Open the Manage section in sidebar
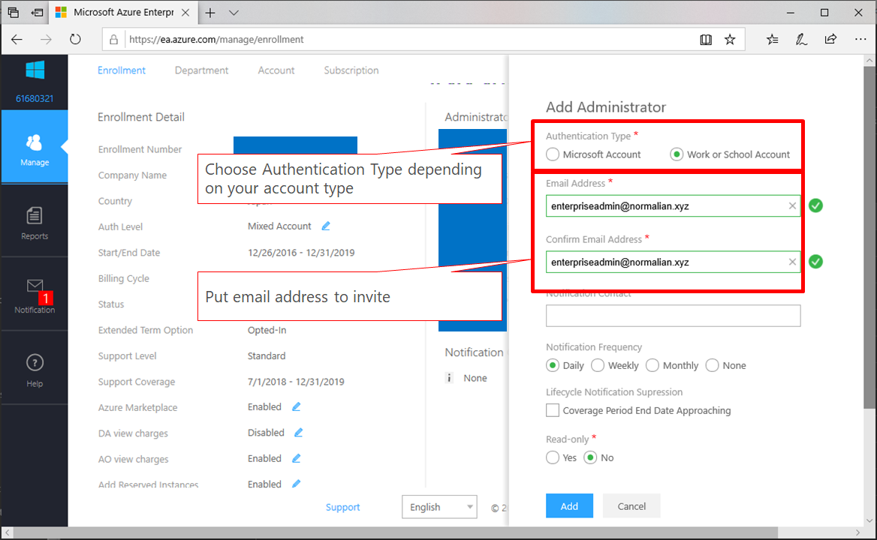The height and width of the screenshot is (540, 877). [x=35, y=148]
